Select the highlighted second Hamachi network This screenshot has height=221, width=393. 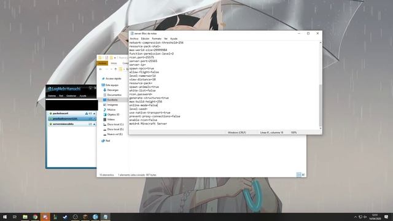(72, 118)
